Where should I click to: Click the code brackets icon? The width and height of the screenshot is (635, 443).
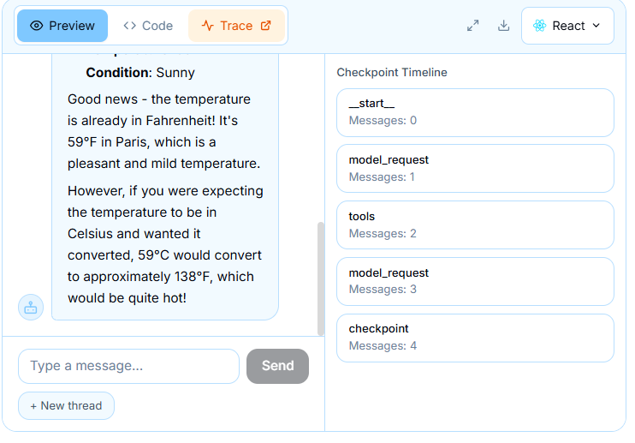130,26
